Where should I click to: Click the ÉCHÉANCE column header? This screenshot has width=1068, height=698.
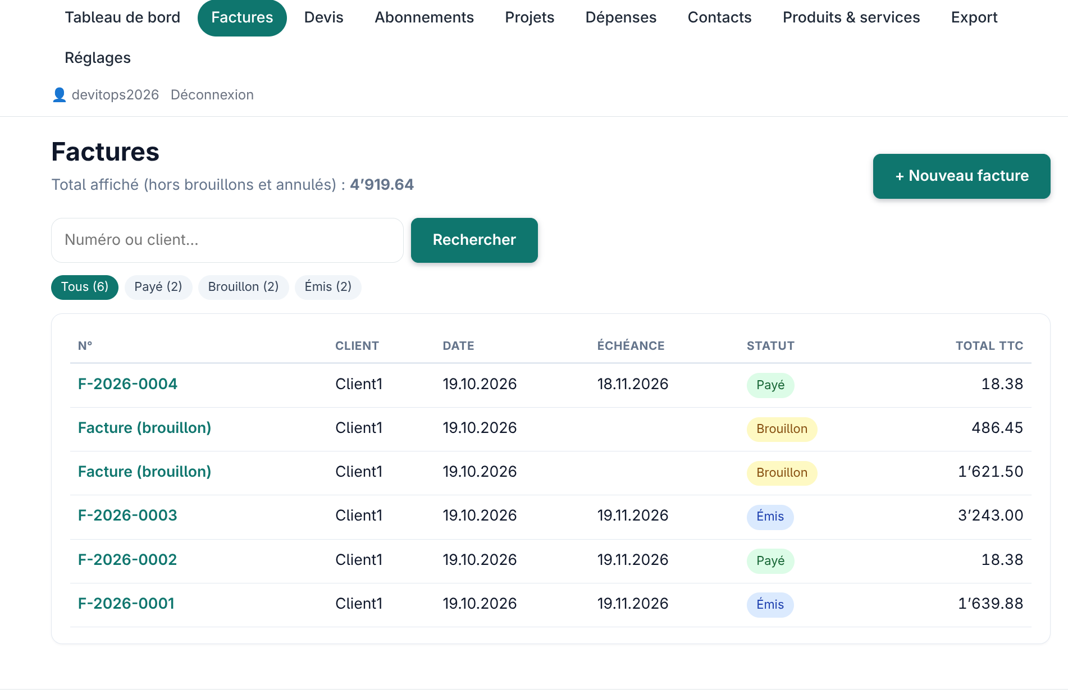[x=631, y=346]
